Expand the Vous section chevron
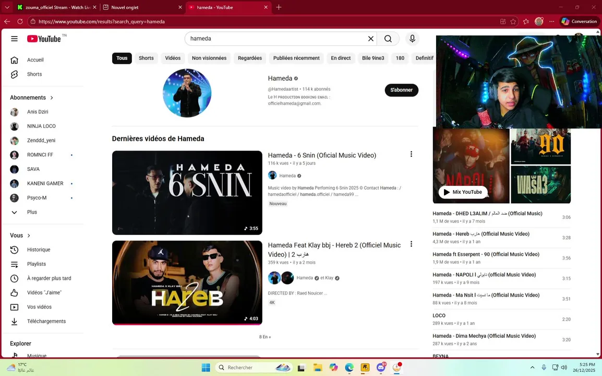 point(29,236)
